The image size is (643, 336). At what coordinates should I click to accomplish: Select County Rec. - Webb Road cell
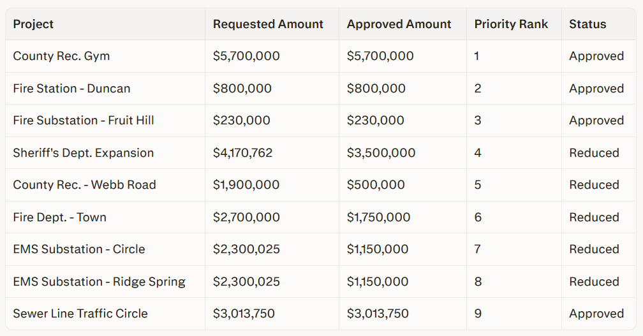tap(84, 185)
